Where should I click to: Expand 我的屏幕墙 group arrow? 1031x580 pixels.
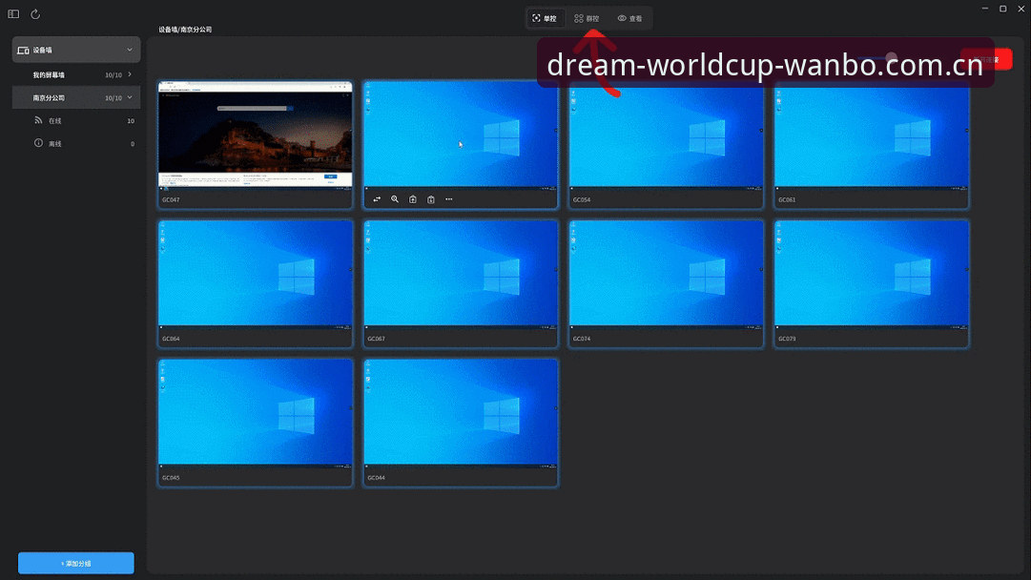click(x=130, y=74)
